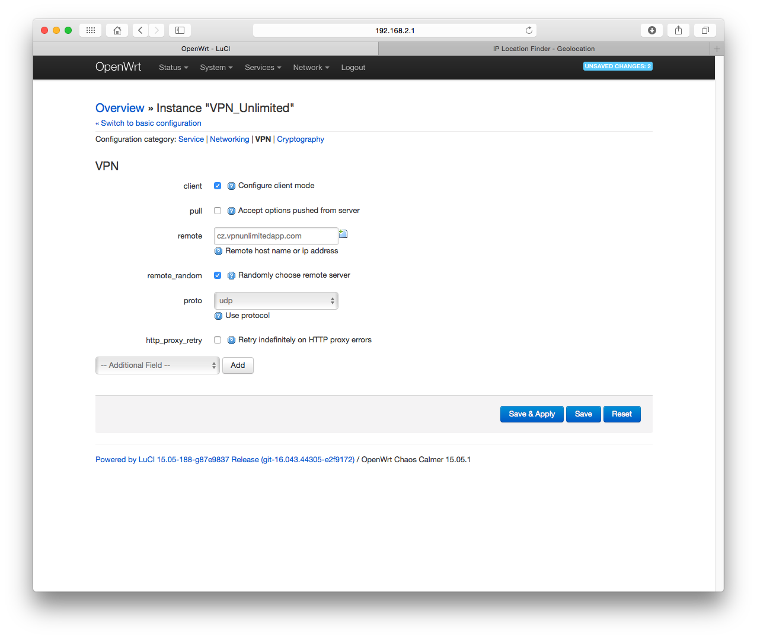The width and height of the screenshot is (757, 639).
Task: Switch to the OpenWrt - LuCI tab
Action: [x=206, y=49]
